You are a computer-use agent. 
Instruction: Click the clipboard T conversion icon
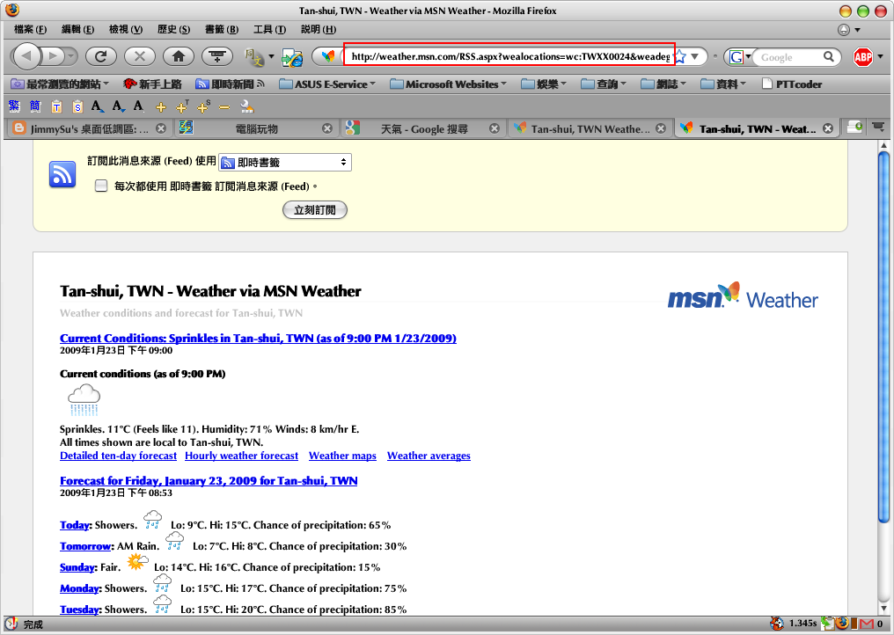tap(56, 106)
